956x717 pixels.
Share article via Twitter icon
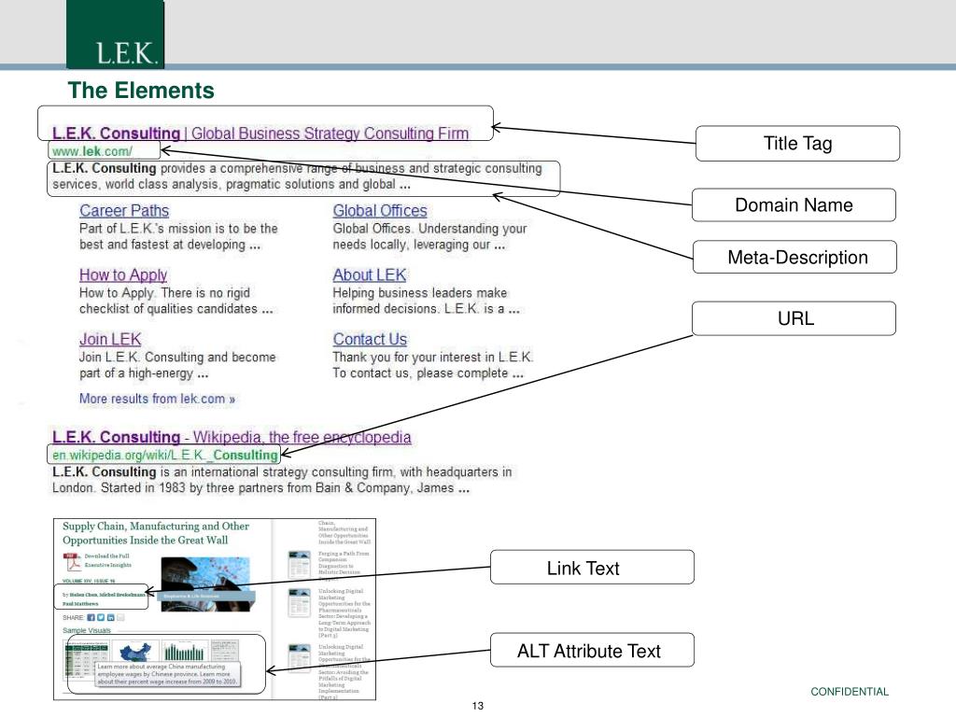coord(101,618)
